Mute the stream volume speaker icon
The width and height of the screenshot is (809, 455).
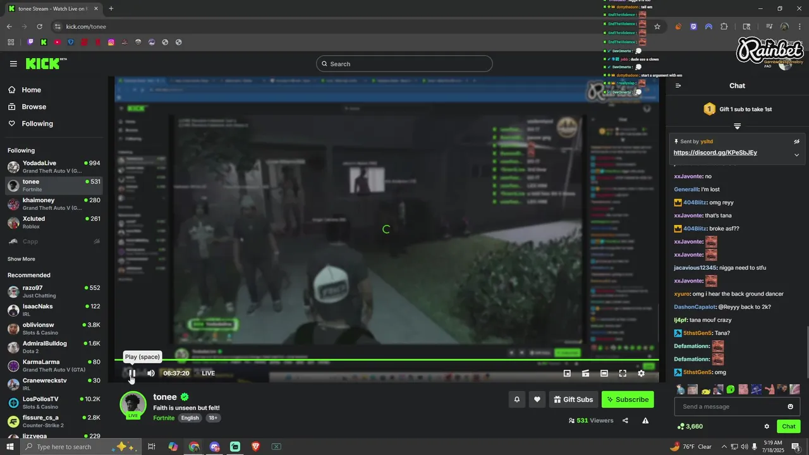151,373
